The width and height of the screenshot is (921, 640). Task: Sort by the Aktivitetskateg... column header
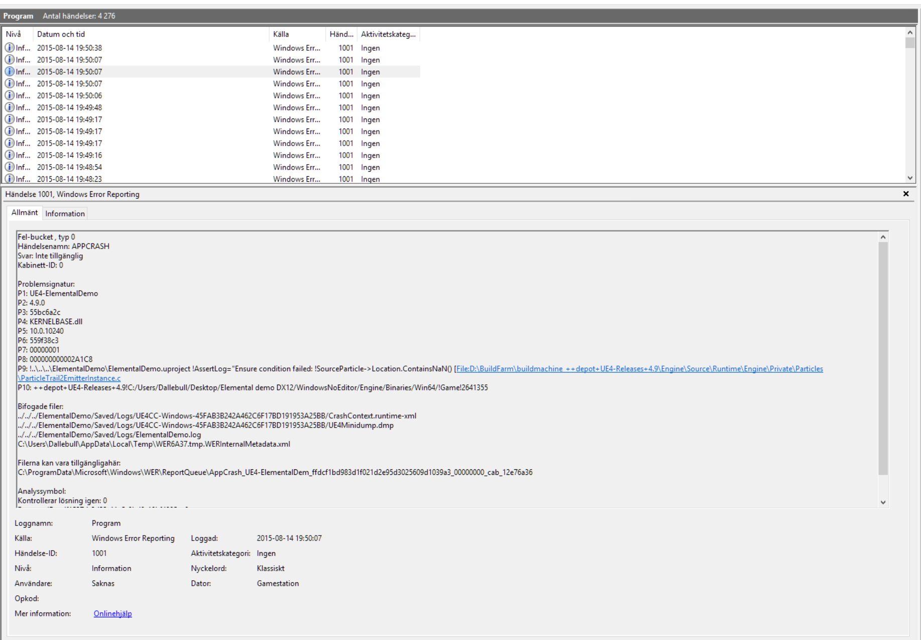point(388,34)
